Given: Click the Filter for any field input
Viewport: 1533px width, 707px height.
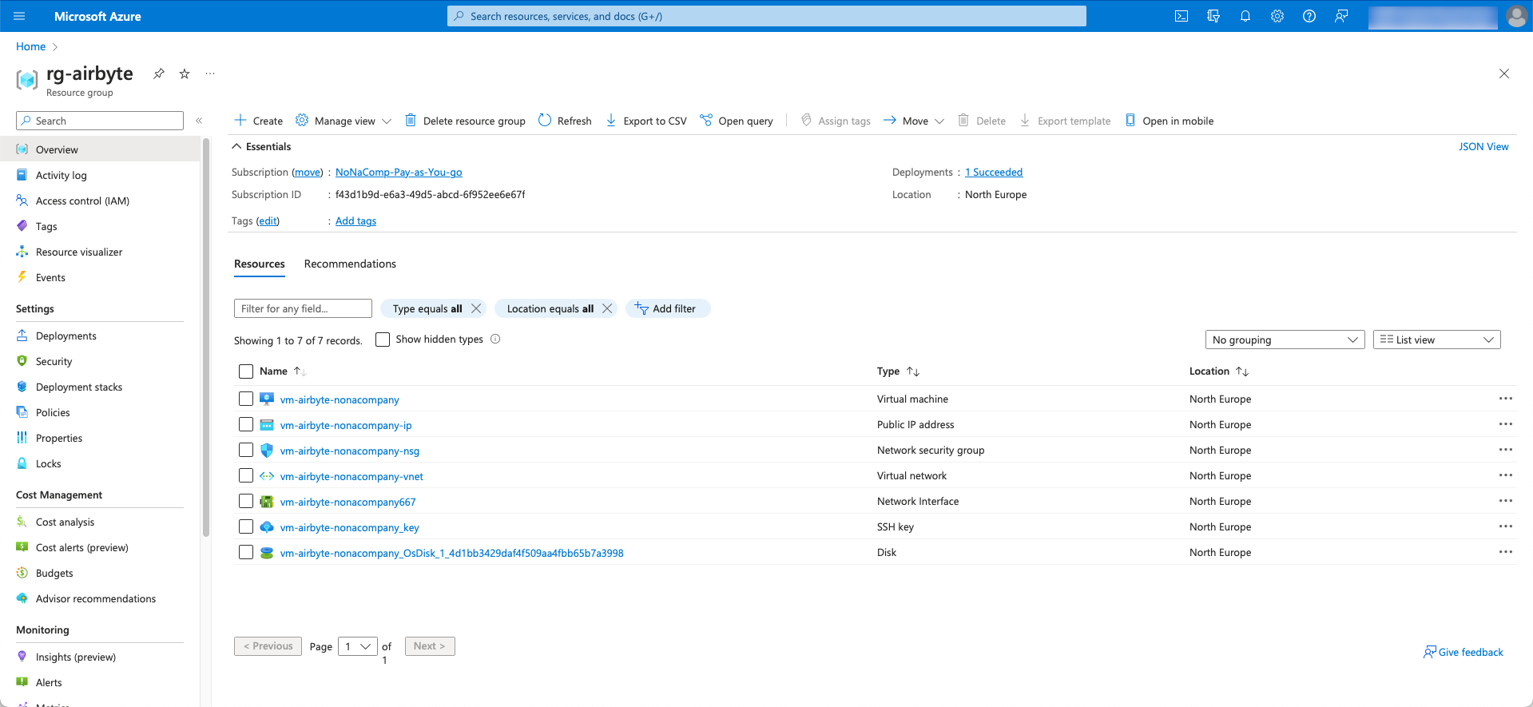Looking at the screenshot, I should 302,309.
